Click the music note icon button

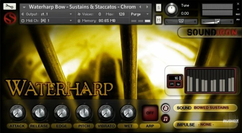(x=166, y=119)
